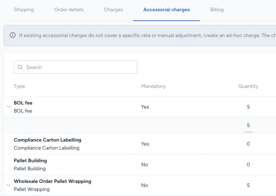Click the info icon in the banner
The image size is (276, 196).
click(13, 35)
